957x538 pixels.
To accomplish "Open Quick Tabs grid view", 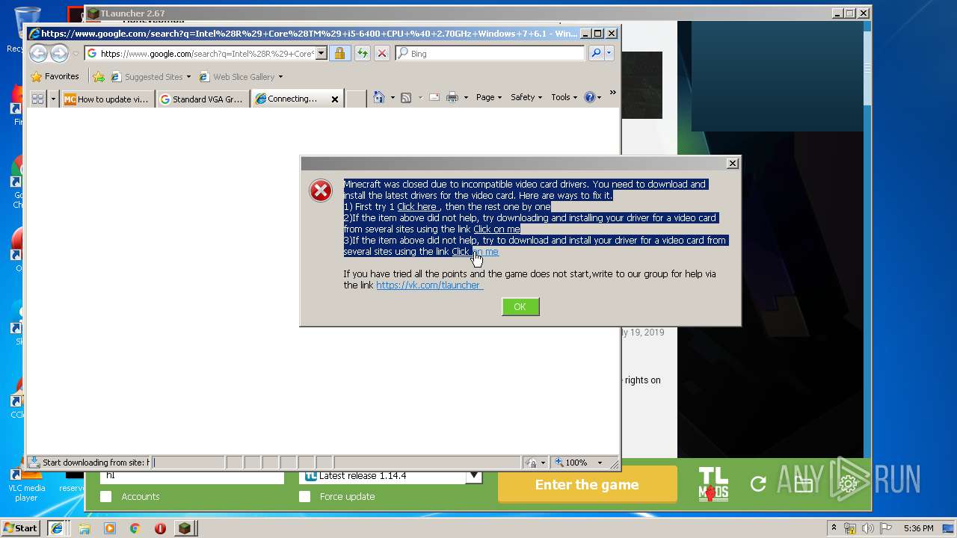I will click(x=37, y=99).
